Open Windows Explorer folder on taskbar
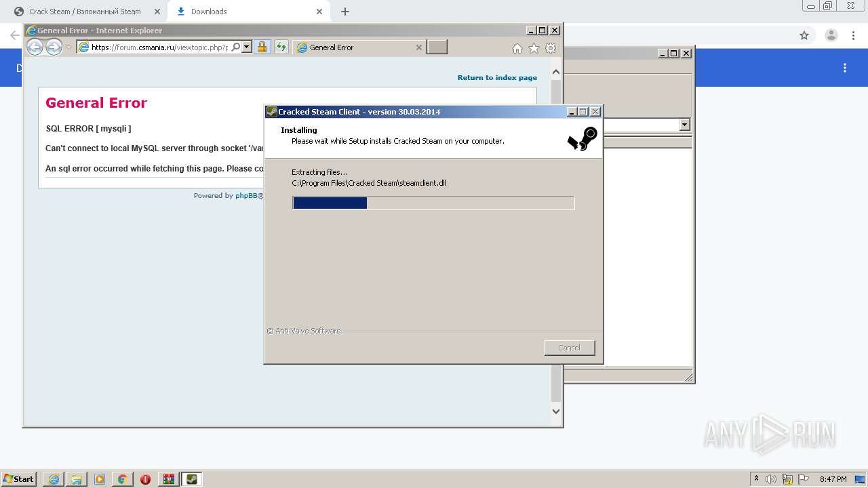 (x=77, y=479)
